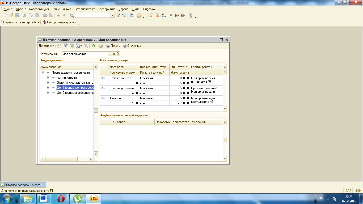Click the Windows list icon in toolbar
Viewport: 363px width, 204px height.
coord(132,16)
